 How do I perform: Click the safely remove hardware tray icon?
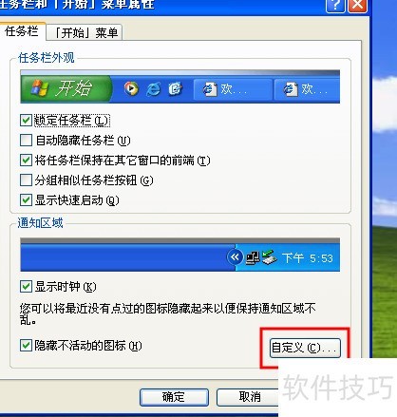click(x=269, y=257)
